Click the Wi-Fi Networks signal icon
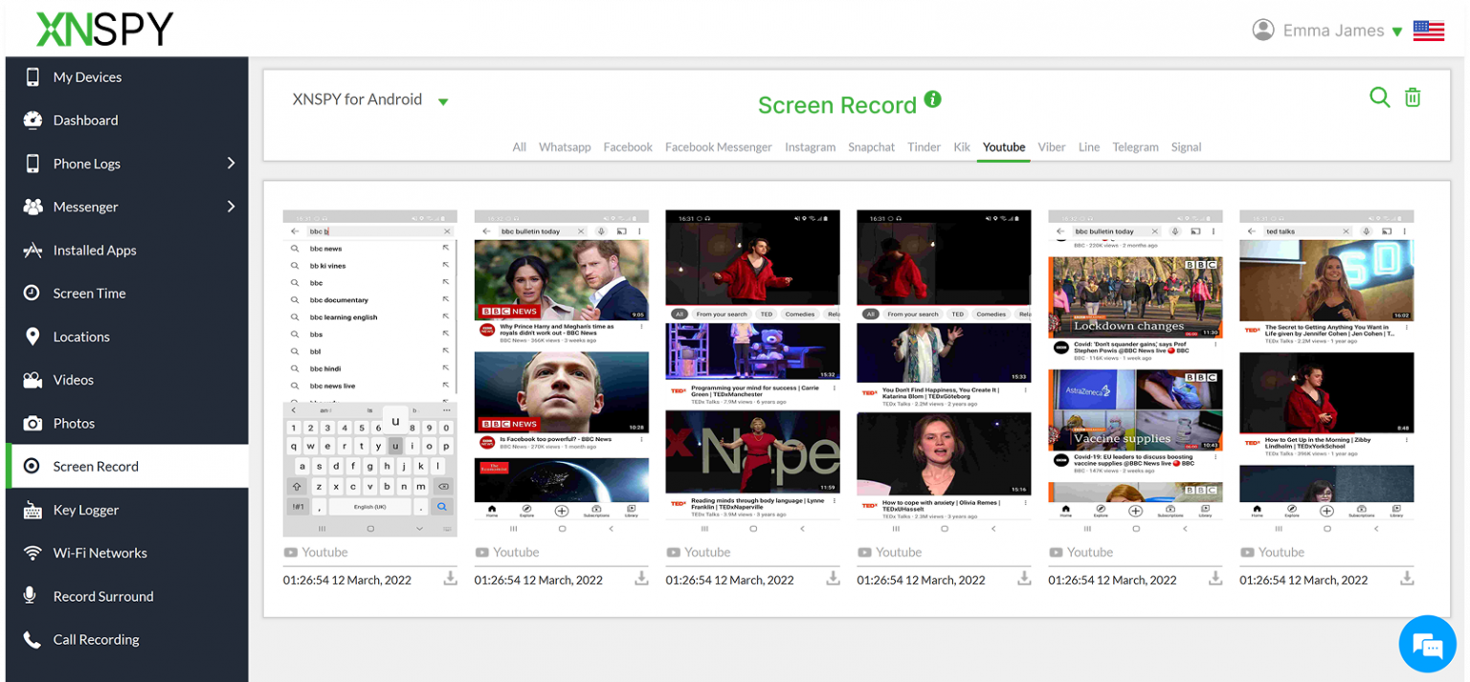This screenshot has height=682, width=1470. (33, 553)
